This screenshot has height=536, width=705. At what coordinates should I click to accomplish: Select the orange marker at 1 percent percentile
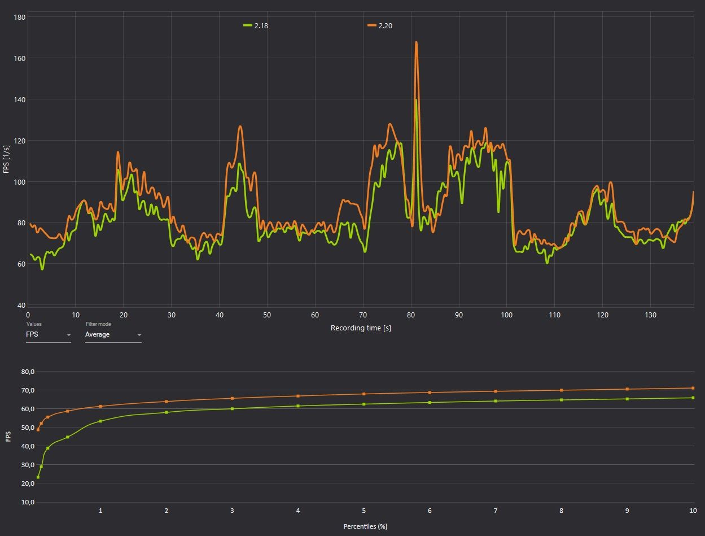[x=100, y=406]
